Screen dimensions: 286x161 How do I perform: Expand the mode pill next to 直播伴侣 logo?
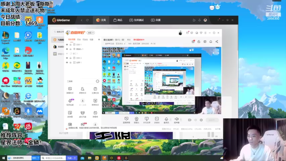[91, 33]
